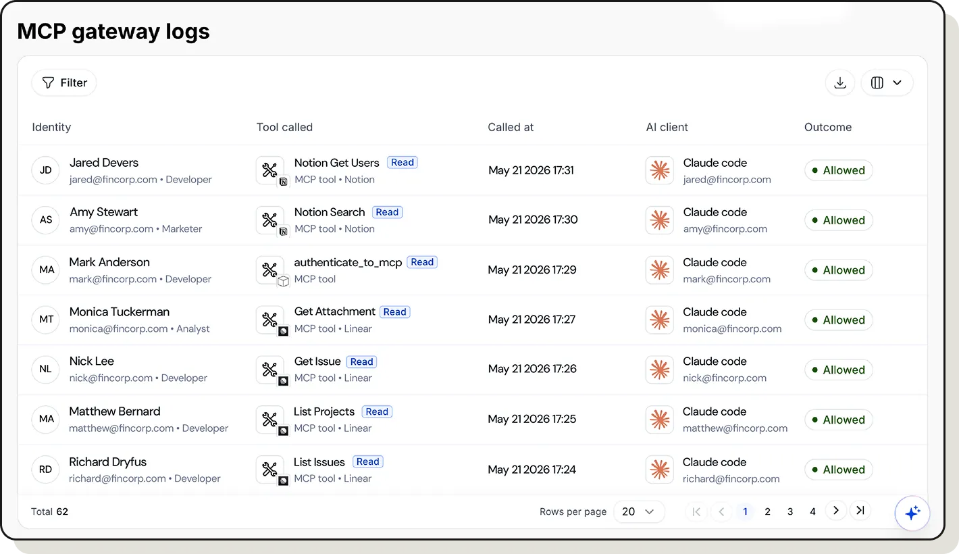Select page 2 in pagination
Screen dimensions: 959x554
(x=767, y=511)
